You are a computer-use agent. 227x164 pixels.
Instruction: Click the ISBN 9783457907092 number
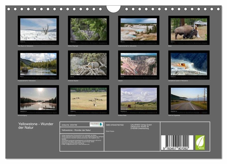point(115,125)
